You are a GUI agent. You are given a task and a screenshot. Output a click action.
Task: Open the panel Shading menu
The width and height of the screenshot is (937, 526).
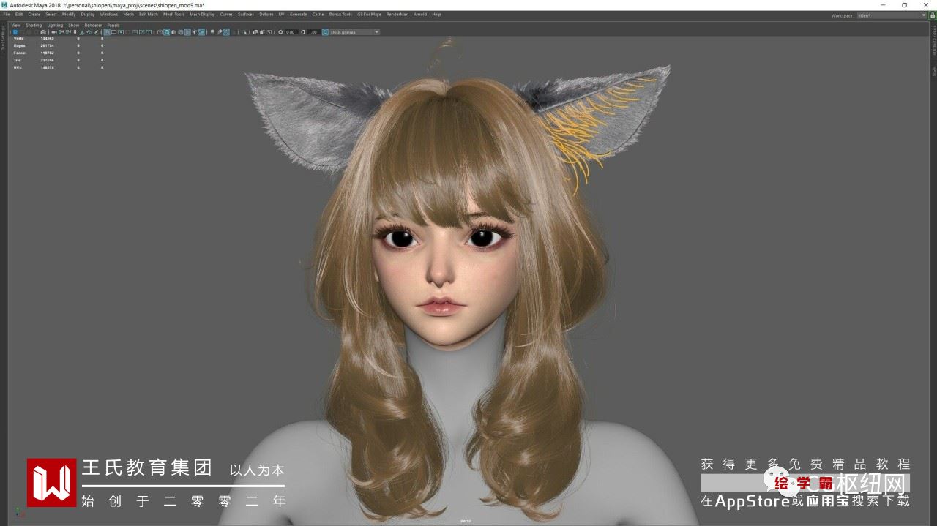coord(34,25)
